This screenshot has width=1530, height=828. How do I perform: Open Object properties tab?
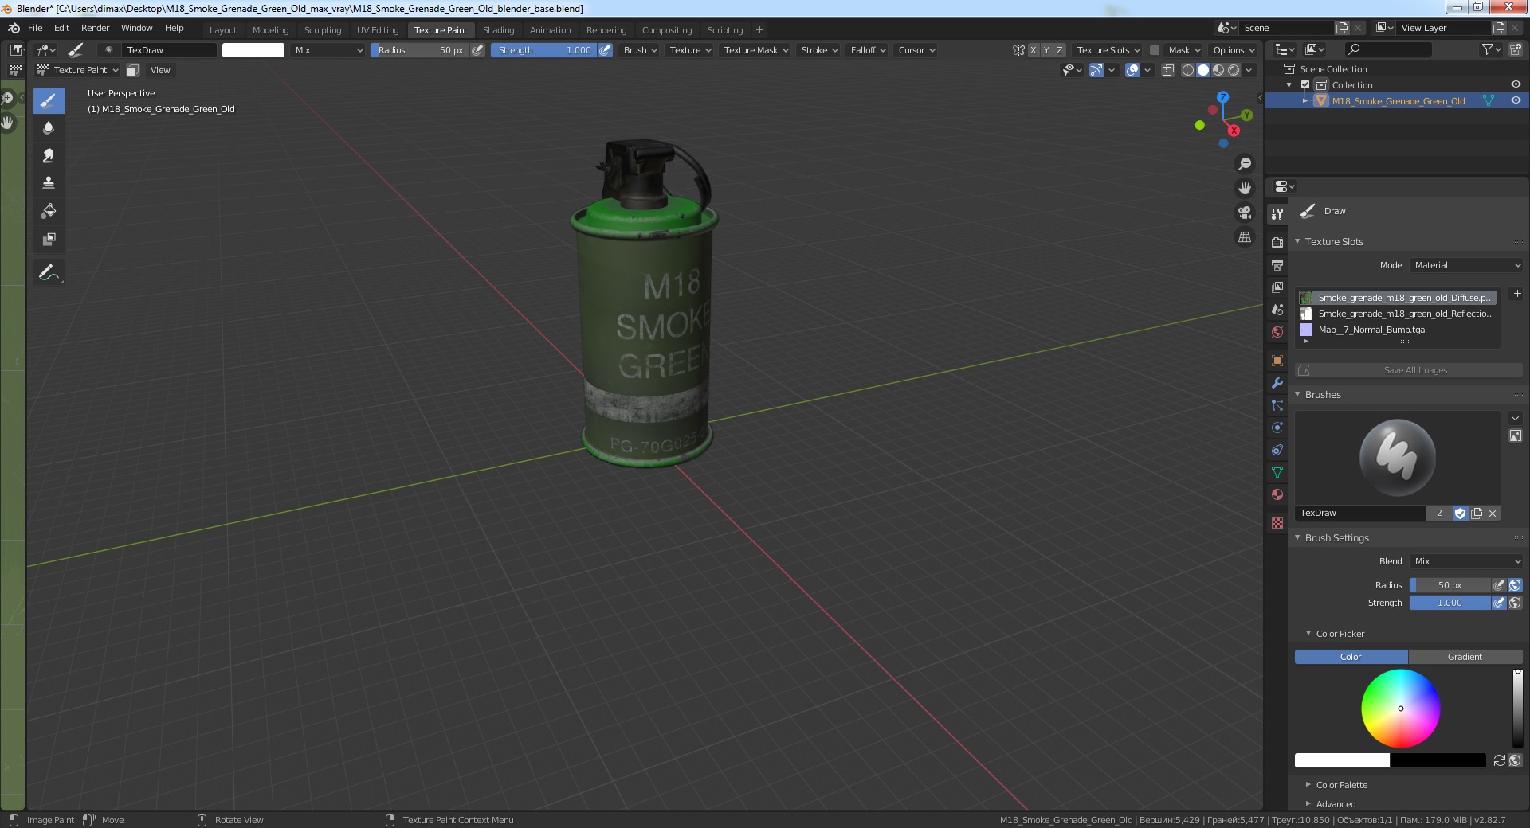(1277, 360)
